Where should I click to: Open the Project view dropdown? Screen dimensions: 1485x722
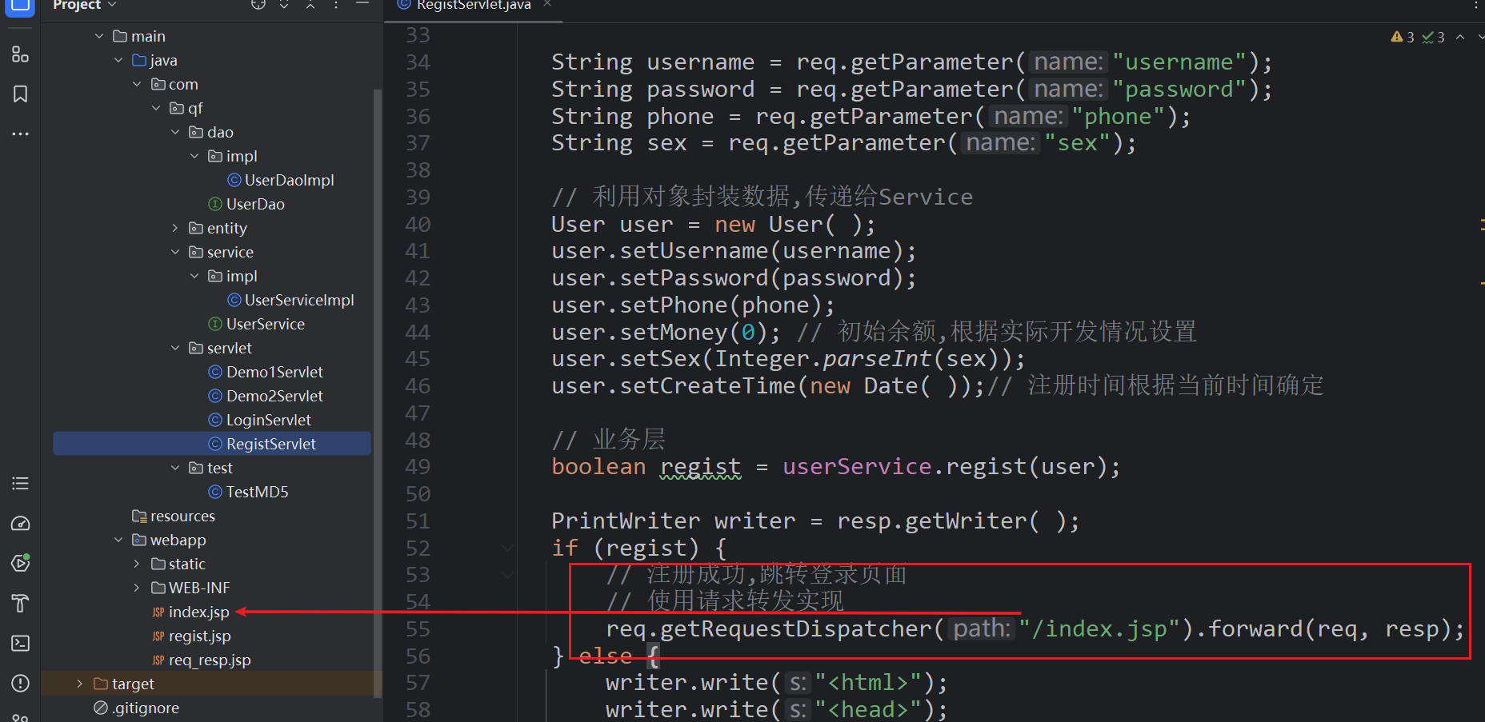tap(85, 5)
